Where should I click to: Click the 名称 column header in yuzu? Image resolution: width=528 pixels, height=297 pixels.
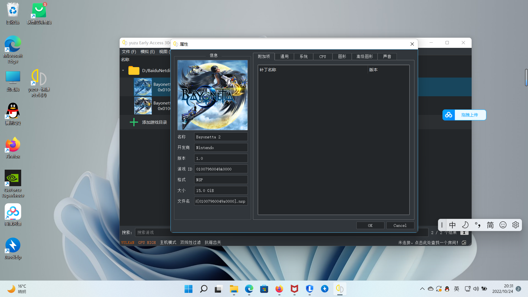click(x=125, y=60)
